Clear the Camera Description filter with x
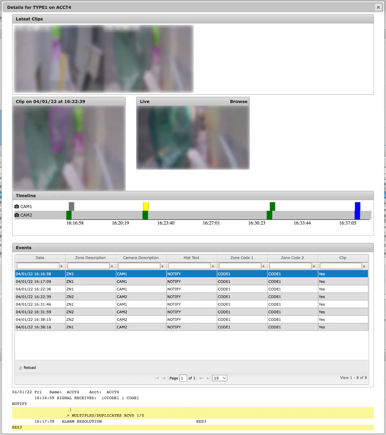The width and height of the screenshot is (386, 435). 162,266
